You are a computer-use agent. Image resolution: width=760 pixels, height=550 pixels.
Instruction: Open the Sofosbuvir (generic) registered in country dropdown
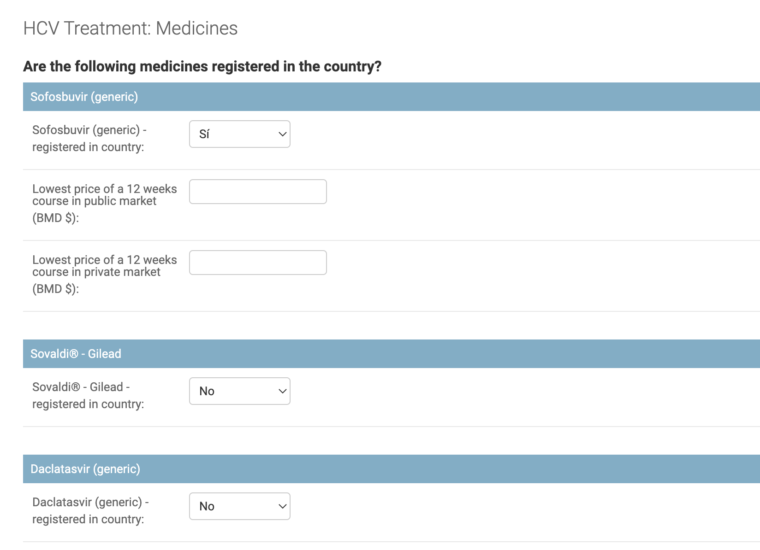240,134
